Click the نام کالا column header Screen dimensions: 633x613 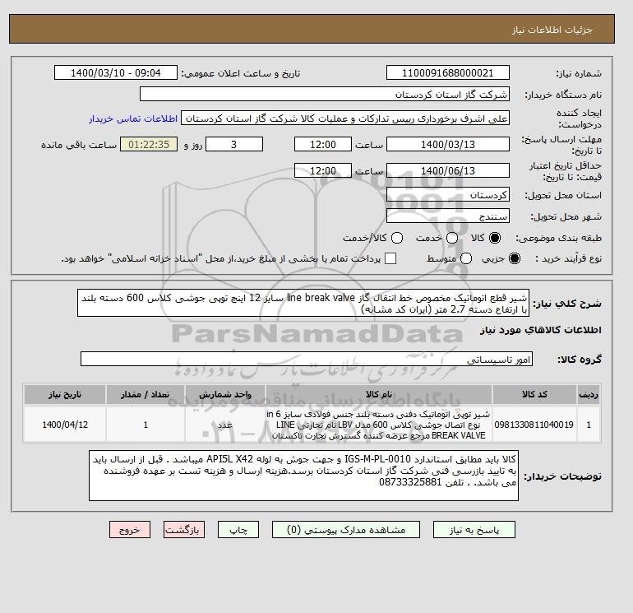click(379, 394)
